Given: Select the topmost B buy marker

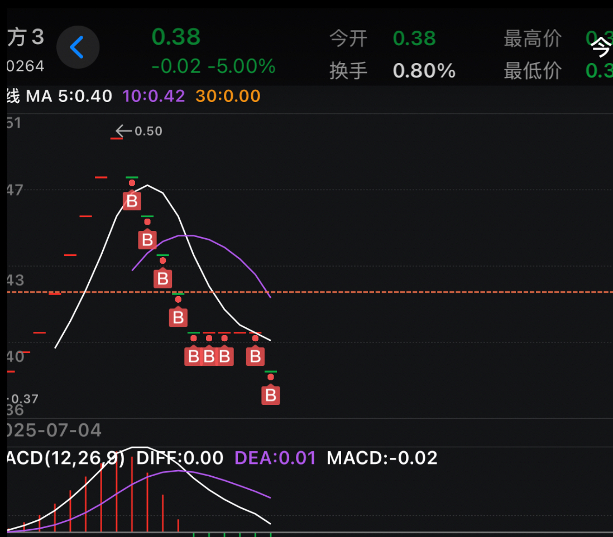Looking at the screenshot, I should [132, 201].
